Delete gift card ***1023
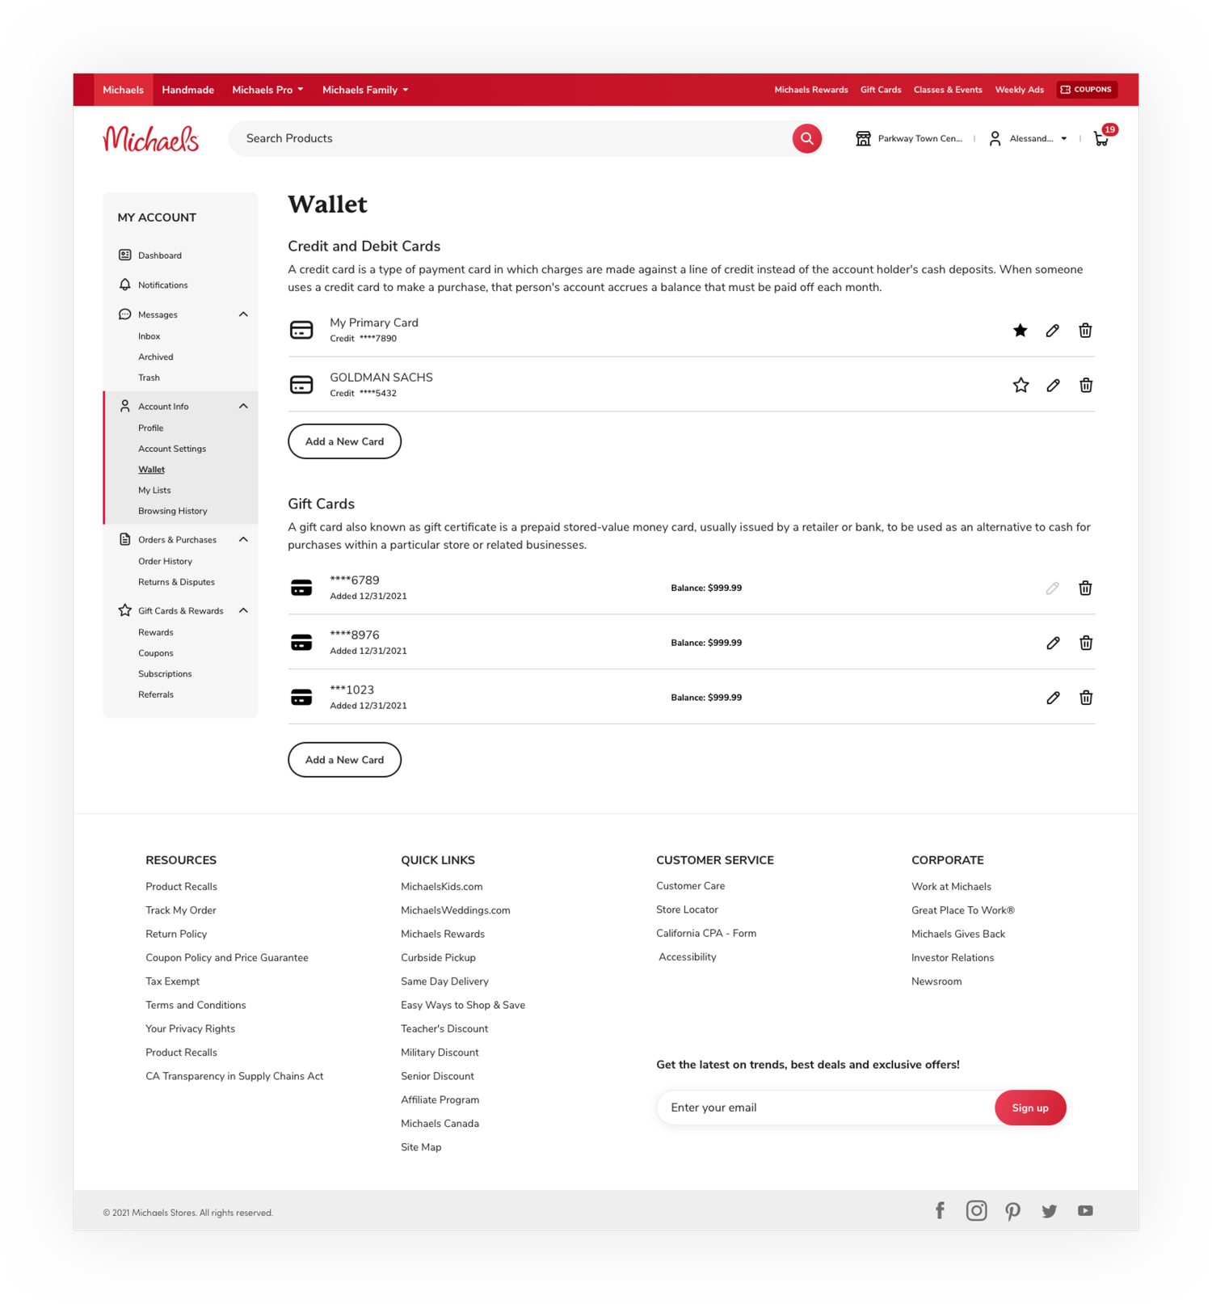 pyautogui.click(x=1085, y=698)
